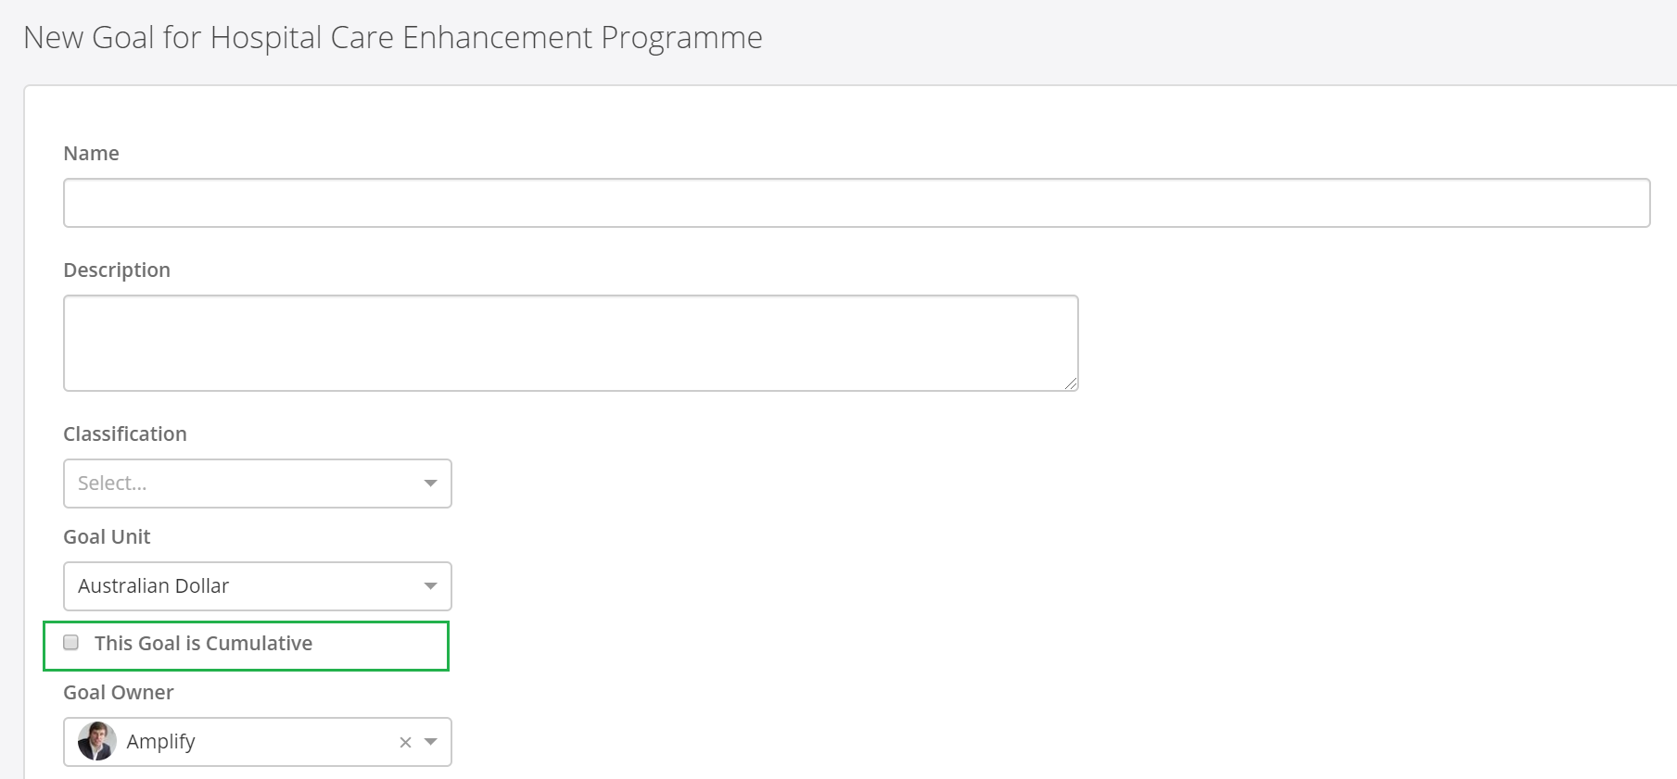This screenshot has width=1677, height=779.
Task: Open the Classification Select... dropdown
Action: click(x=241, y=484)
